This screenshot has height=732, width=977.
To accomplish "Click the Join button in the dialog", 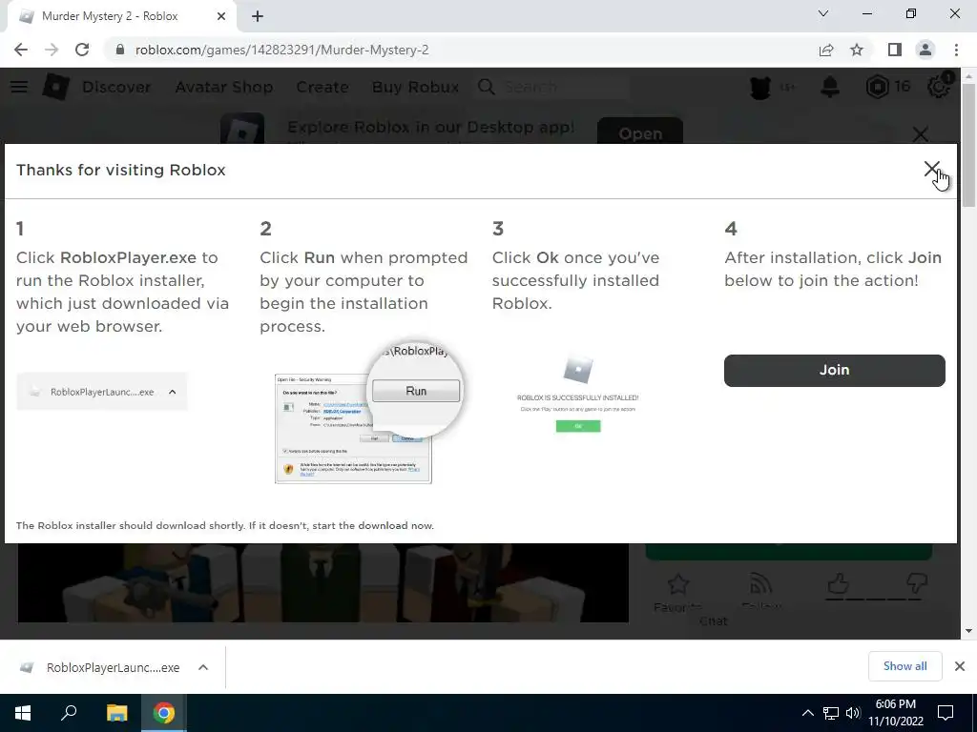I will (834, 371).
